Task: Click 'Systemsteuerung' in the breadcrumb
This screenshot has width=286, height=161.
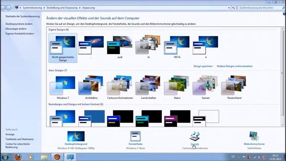Action: click(32, 8)
